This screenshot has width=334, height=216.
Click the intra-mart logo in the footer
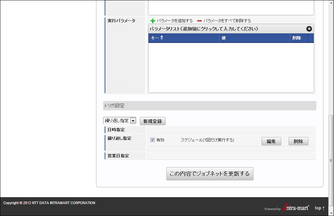tap(296, 208)
